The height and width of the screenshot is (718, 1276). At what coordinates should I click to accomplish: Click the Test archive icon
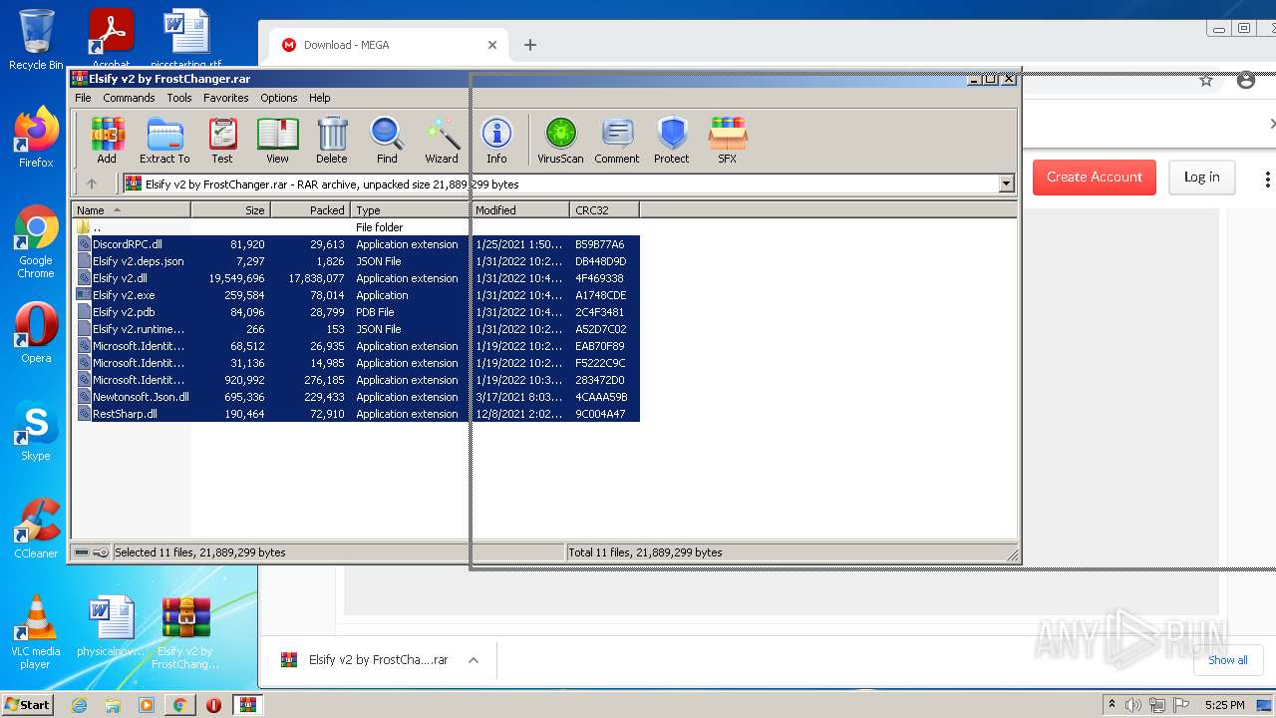pyautogui.click(x=222, y=141)
